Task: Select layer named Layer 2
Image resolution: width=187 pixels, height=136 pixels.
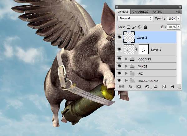Action: click(x=142, y=38)
